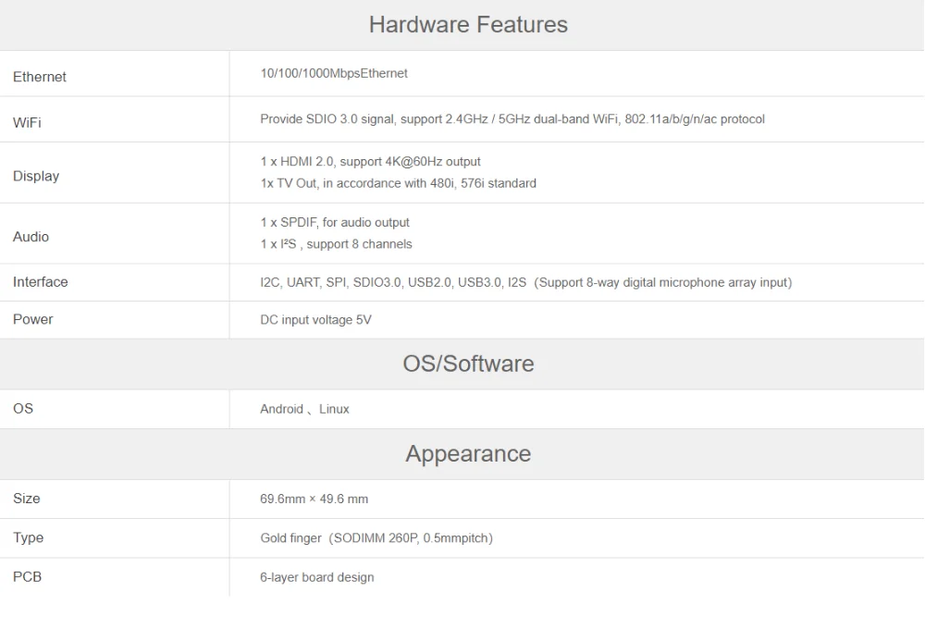Select the Audio row label
The image size is (925, 629).
click(31, 237)
